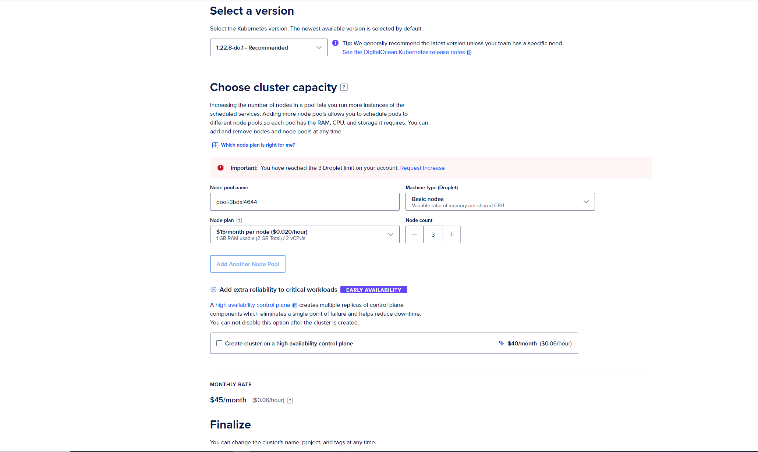
Task: Click the Node plan help icon
Action: click(239, 220)
